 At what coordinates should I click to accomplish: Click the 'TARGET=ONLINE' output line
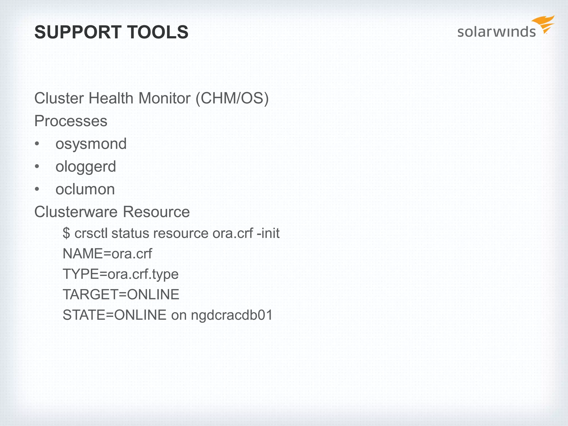[121, 295]
